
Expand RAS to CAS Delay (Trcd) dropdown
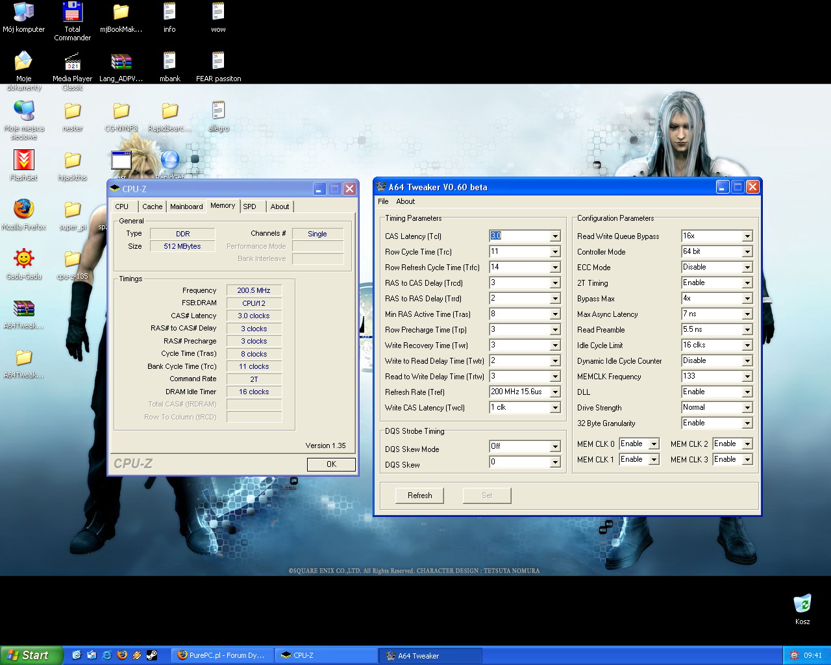pos(555,283)
